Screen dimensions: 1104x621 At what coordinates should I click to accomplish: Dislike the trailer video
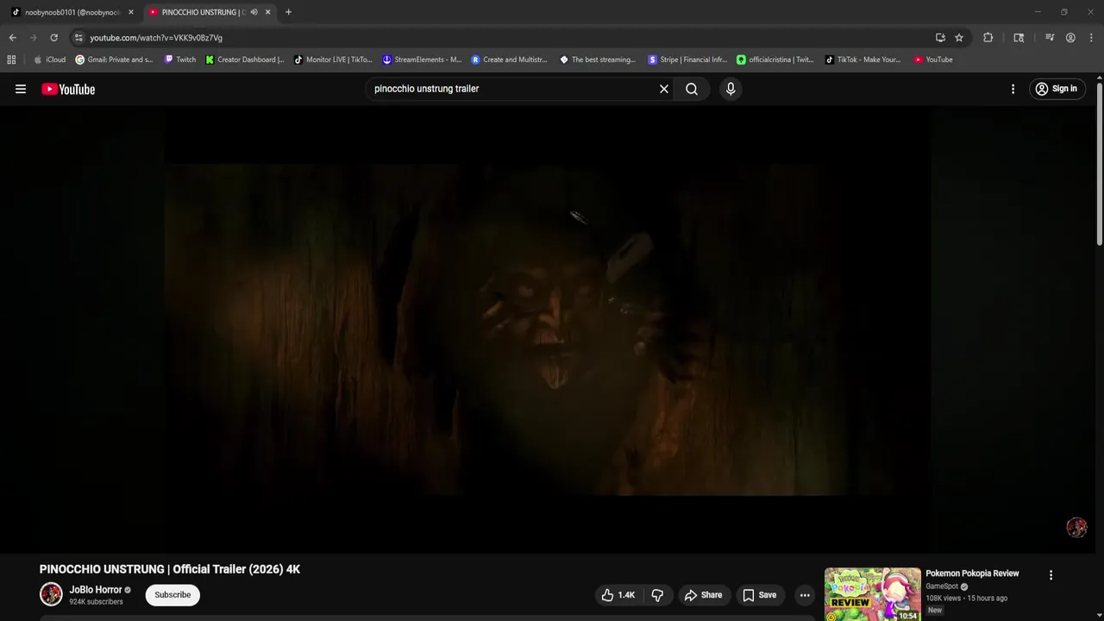click(657, 595)
